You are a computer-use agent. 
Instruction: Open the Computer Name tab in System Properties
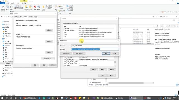[16, 17]
